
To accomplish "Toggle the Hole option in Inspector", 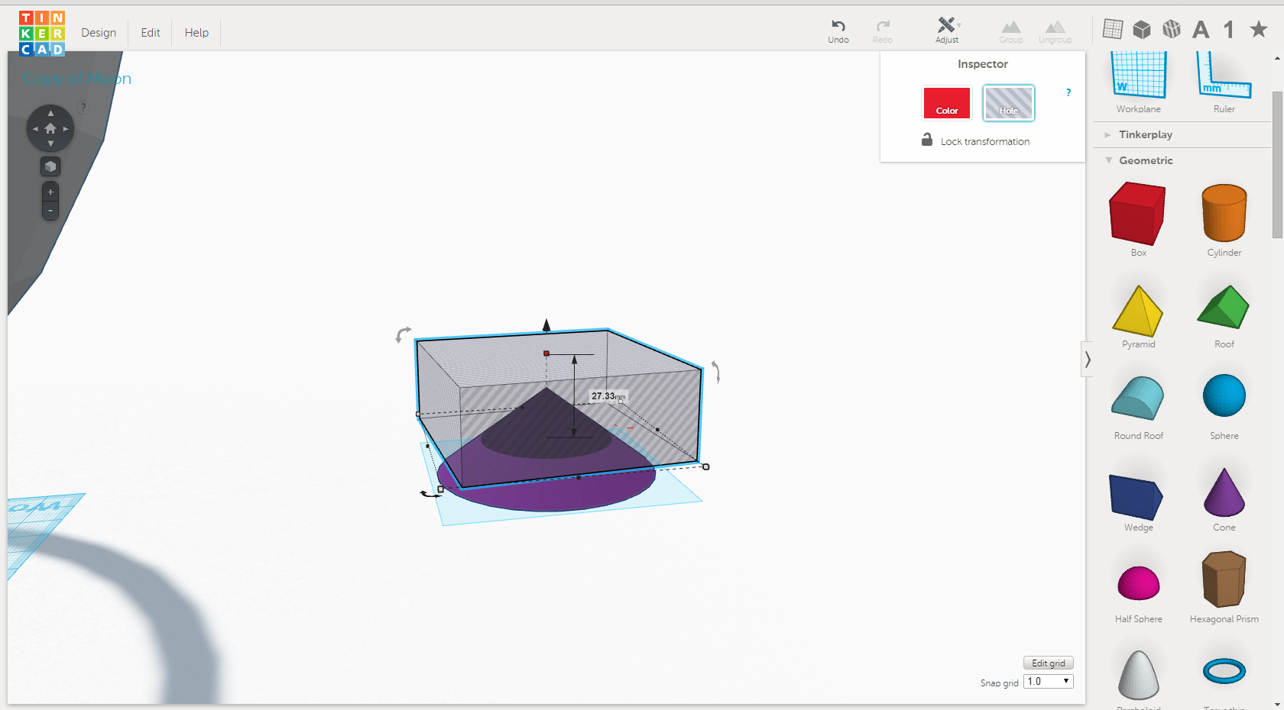I will tap(1009, 102).
